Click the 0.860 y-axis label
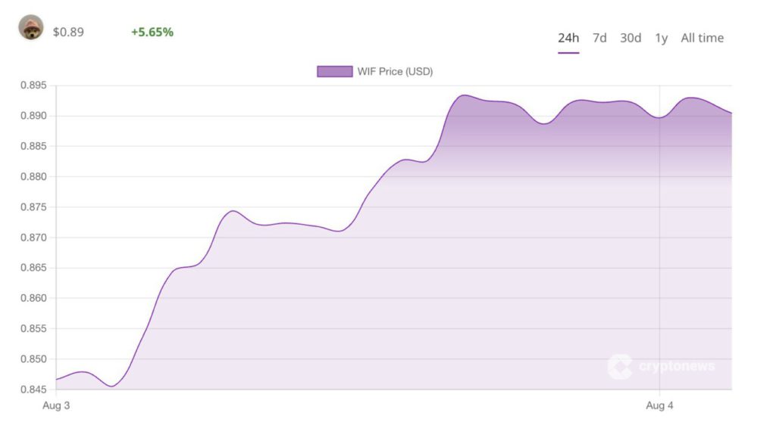Image resolution: width=776 pixels, height=422 pixels. click(33, 298)
